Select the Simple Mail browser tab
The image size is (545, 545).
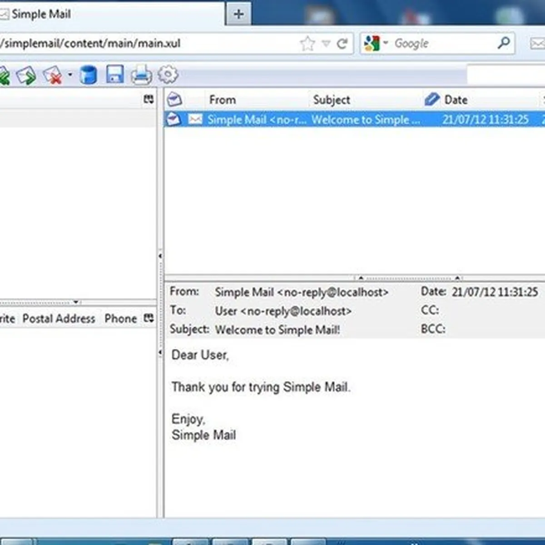pos(111,14)
